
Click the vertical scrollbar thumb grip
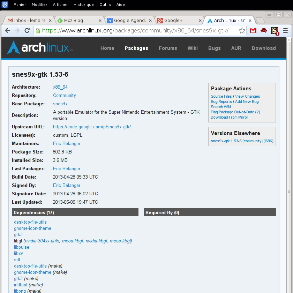pos(289,191)
